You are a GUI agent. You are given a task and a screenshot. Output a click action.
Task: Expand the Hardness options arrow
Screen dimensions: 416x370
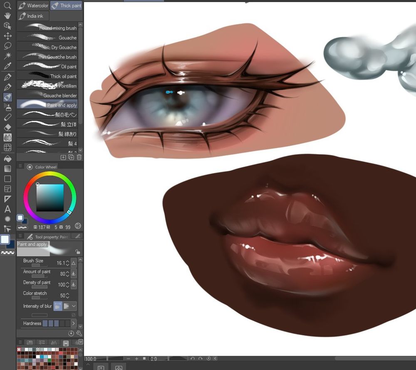(74, 323)
